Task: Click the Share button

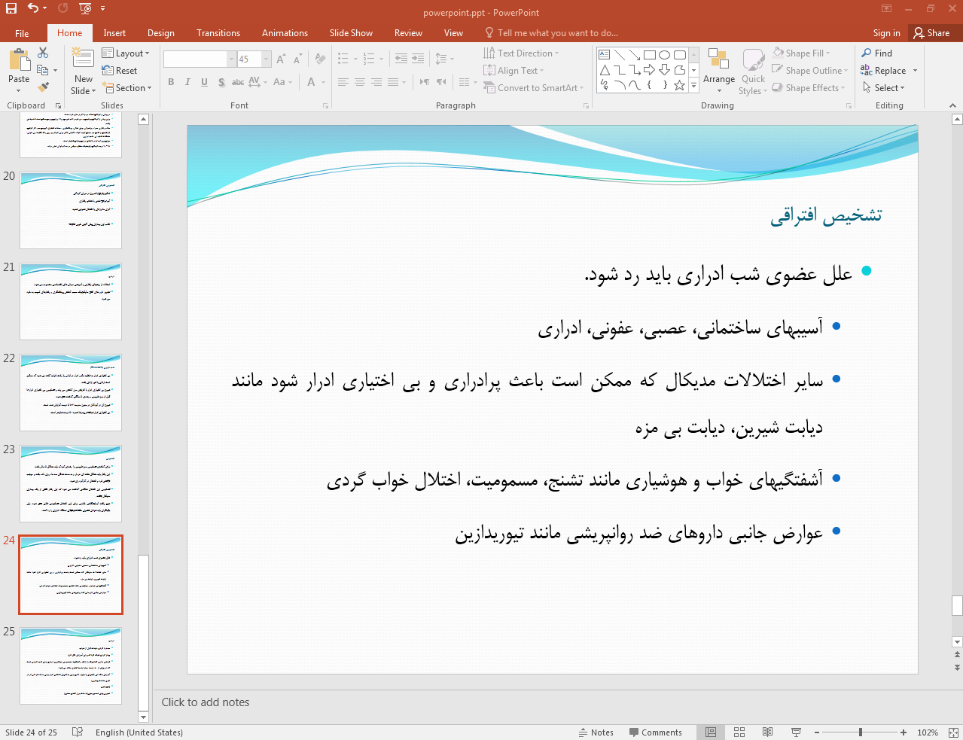Action: 931,33
